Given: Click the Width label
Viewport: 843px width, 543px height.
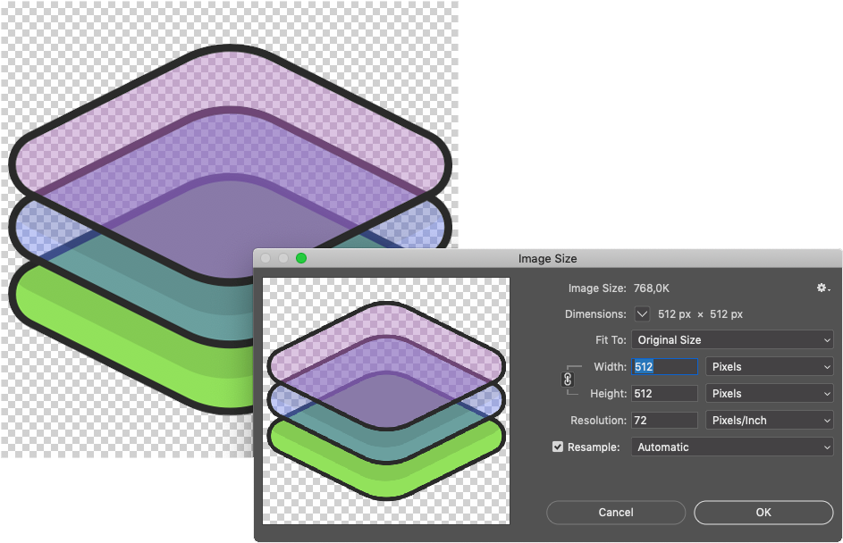Looking at the screenshot, I should [611, 367].
